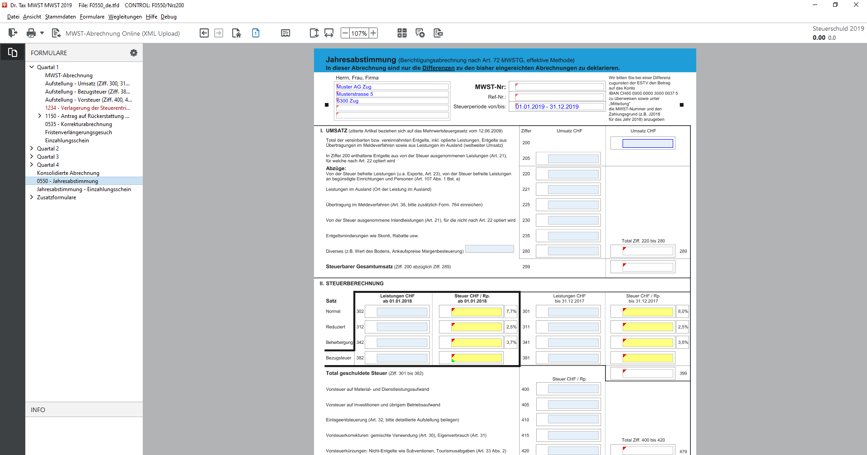Select MWST-Abrechnung in the tree

[69, 75]
